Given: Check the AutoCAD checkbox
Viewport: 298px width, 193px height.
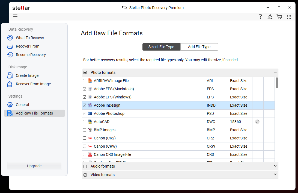Looking at the screenshot, I should click(85, 122).
